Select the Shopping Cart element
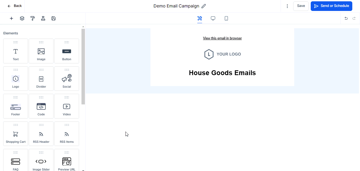 click(x=16, y=134)
